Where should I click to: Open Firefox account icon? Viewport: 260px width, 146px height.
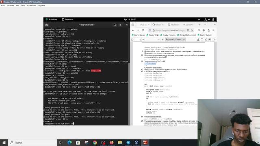point(204,30)
